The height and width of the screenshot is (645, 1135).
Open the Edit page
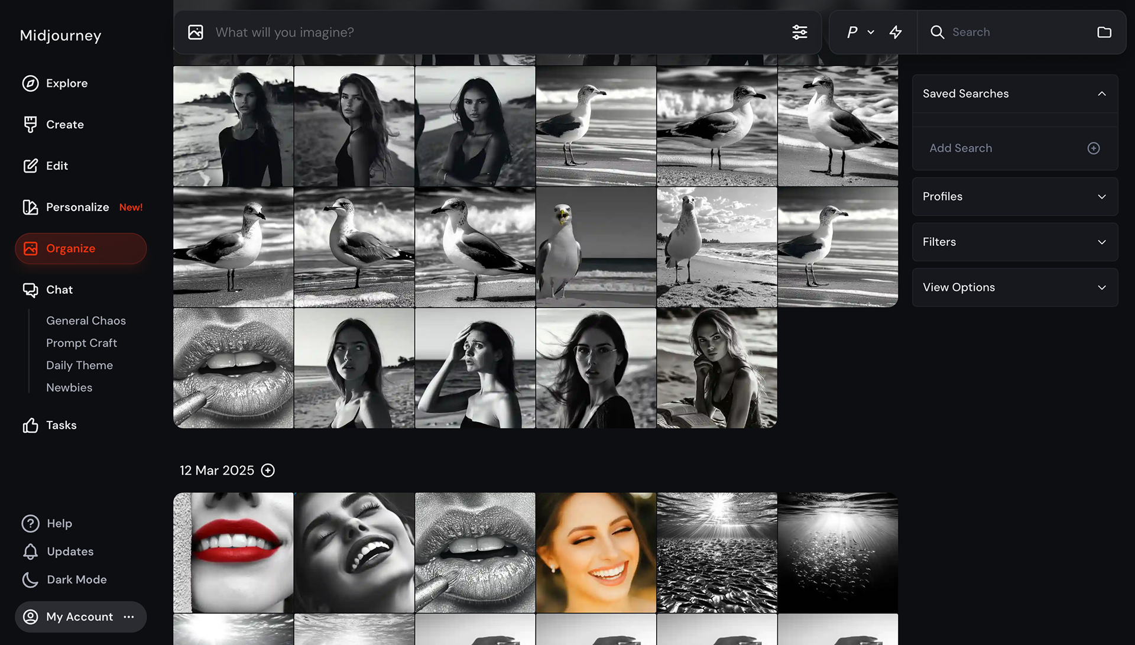coord(57,166)
